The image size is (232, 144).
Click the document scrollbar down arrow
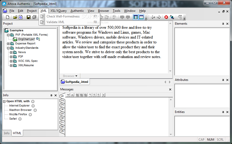coord(170,71)
